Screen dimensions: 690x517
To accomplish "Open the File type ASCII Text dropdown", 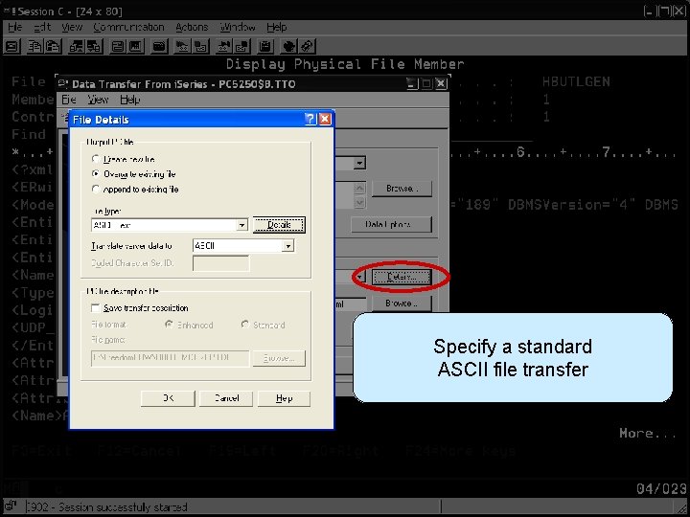I will tap(241, 225).
